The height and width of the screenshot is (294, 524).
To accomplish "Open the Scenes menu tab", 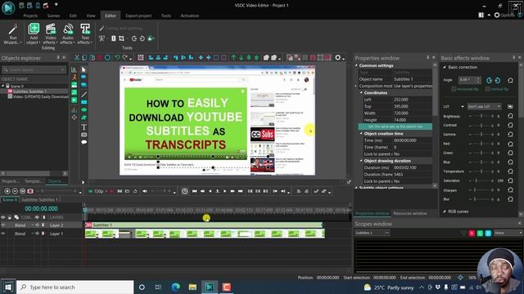I will click(53, 16).
